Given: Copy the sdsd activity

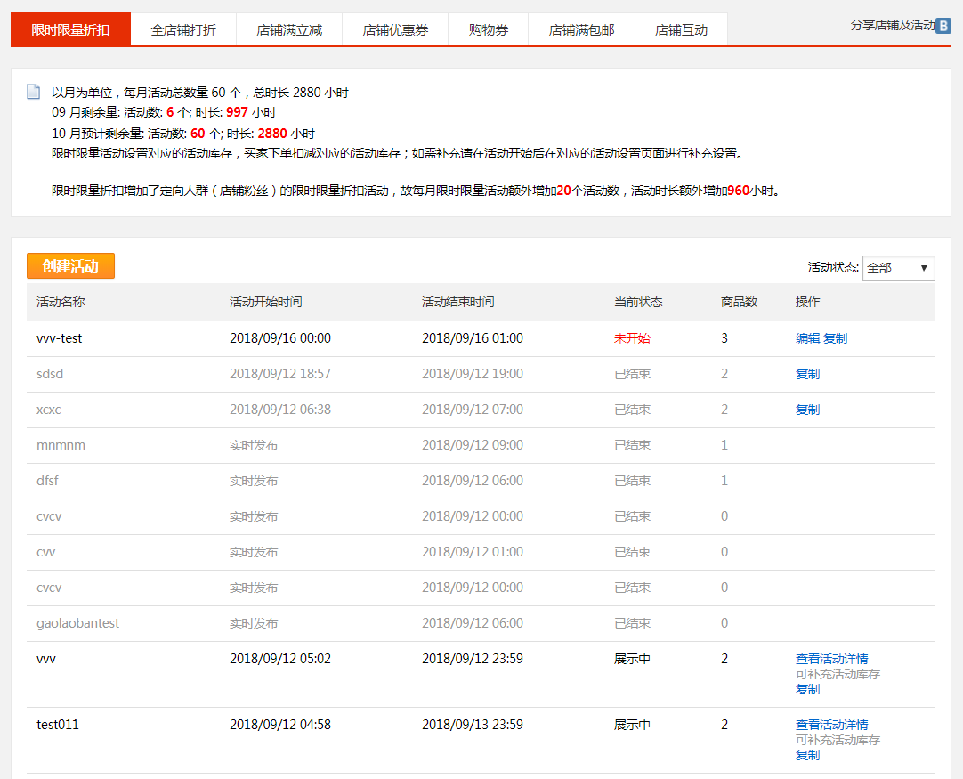Looking at the screenshot, I should [807, 374].
